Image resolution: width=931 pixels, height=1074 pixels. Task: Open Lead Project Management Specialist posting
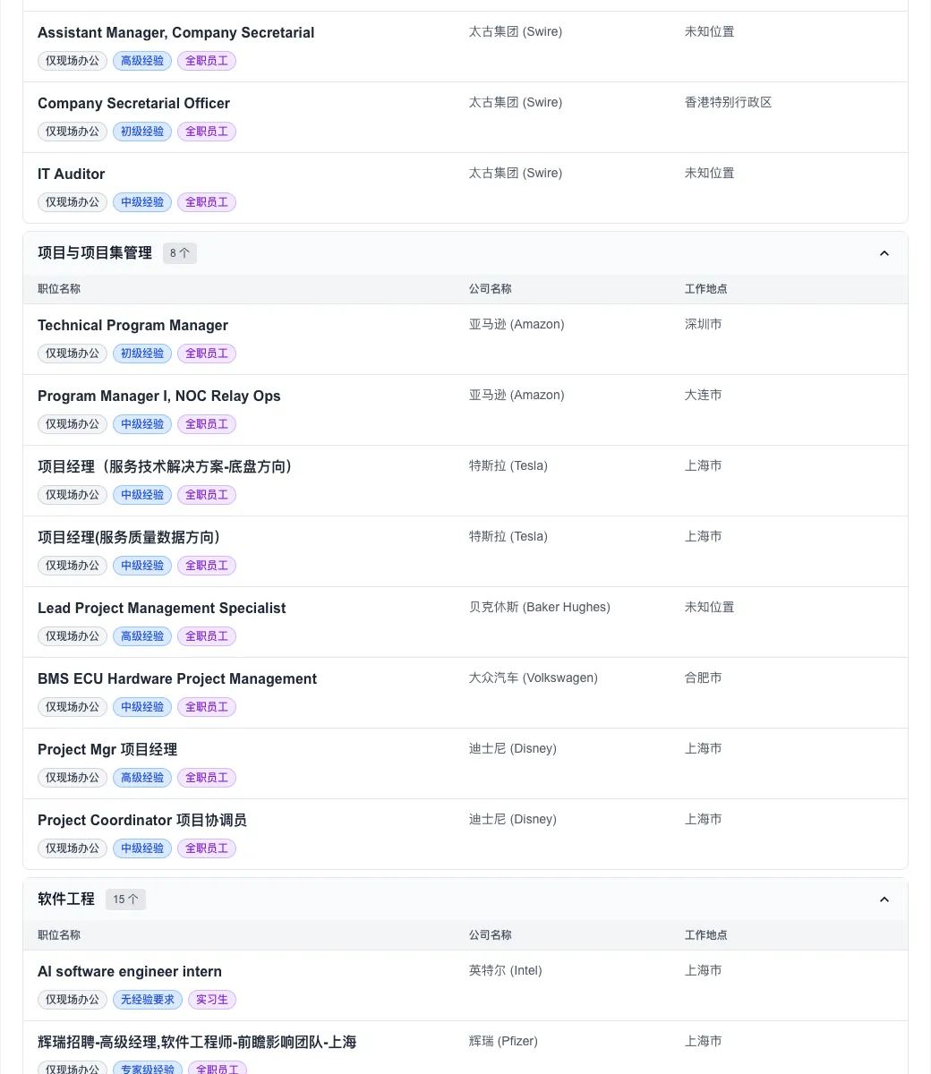click(161, 609)
